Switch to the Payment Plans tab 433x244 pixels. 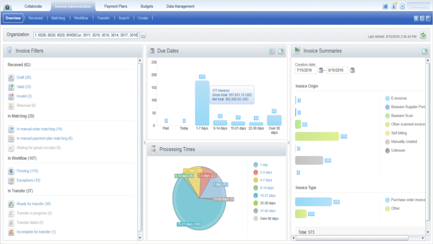pyautogui.click(x=115, y=6)
